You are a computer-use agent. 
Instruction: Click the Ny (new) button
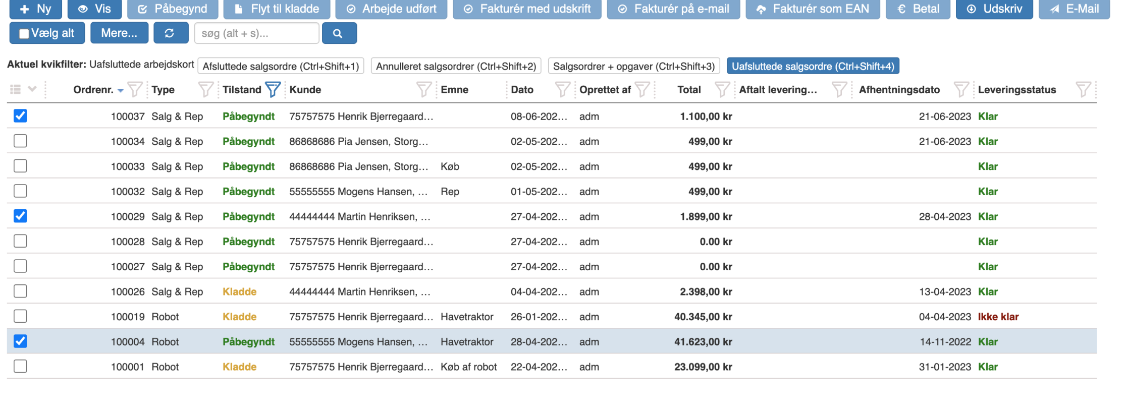[x=35, y=9]
